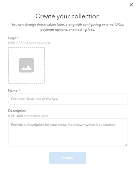Click the payment options and trading fees line
Viewport: 136px width, 169px height.
coord(68,30)
